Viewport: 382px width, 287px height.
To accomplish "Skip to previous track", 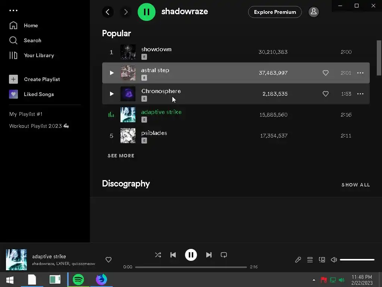I will click(173, 255).
